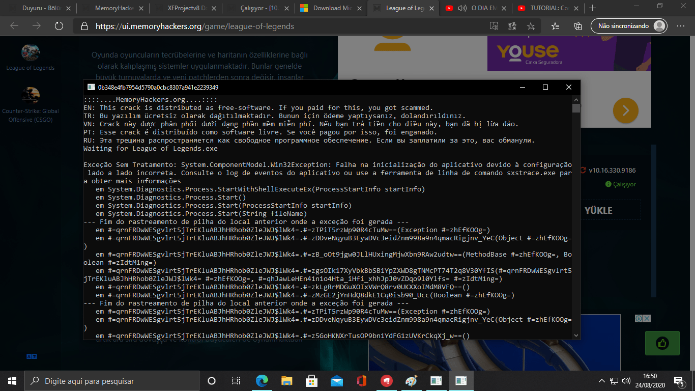Click the Counter-Strike: Global Offensive sidebar label
Viewport: 695px width, 391px height.
pos(31,115)
